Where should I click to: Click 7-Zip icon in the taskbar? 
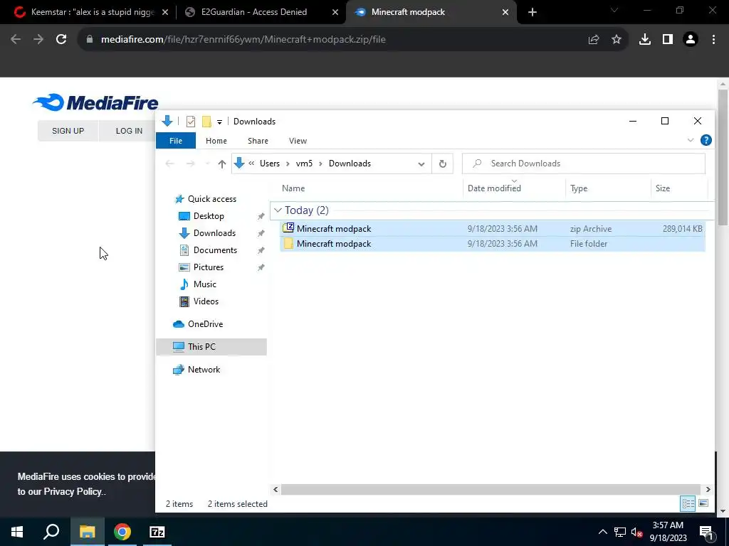coord(157,532)
